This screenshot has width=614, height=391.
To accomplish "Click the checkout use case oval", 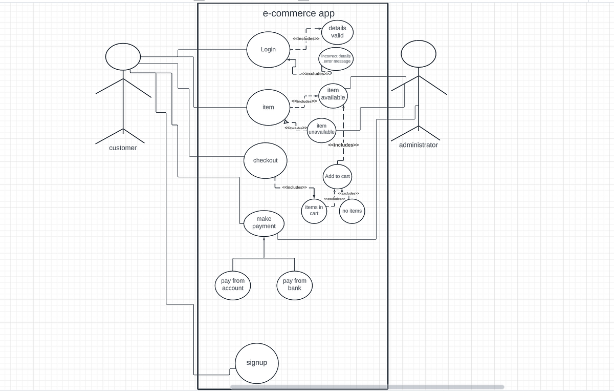I will (265, 160).
